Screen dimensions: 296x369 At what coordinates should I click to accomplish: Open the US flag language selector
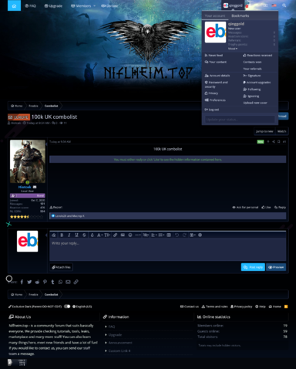[274, 5]
